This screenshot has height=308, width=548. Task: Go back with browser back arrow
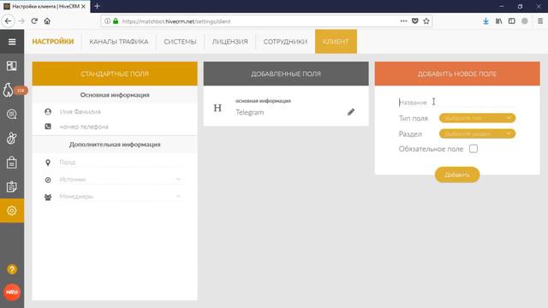(x=8, y=21)
